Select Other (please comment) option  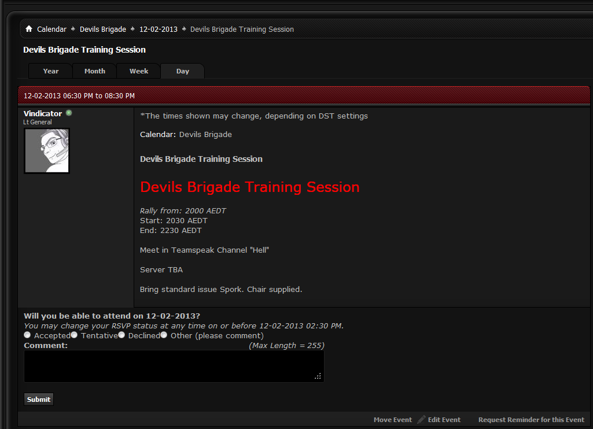164,335
